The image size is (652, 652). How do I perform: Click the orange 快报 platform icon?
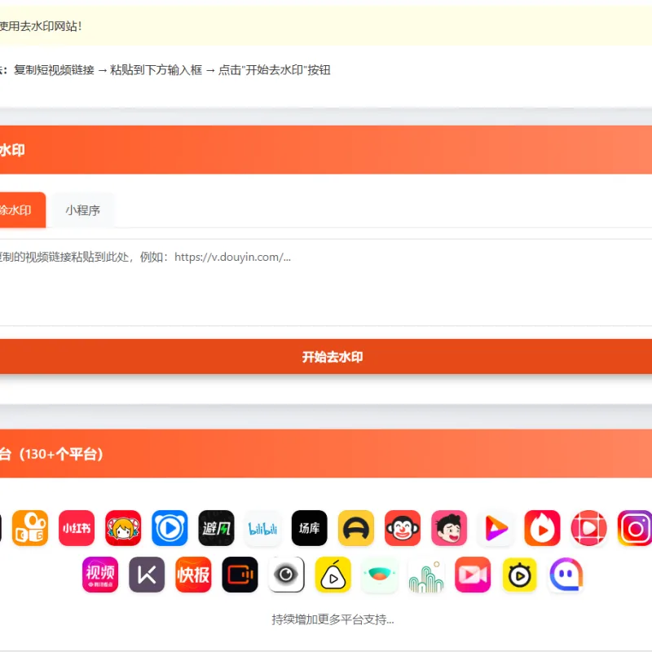(193, 575)
